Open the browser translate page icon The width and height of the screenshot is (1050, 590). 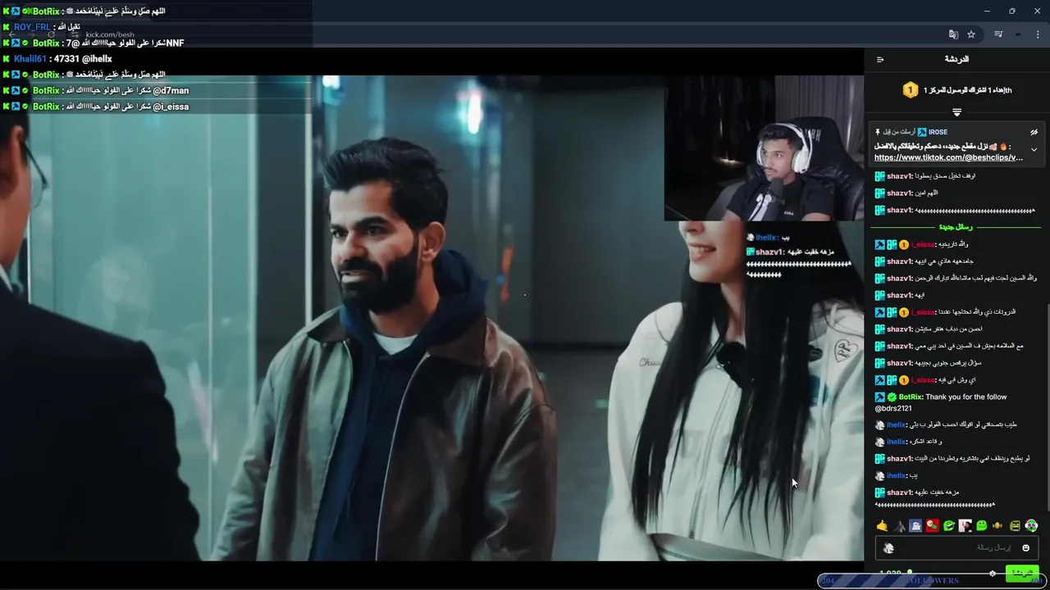(953, 34)
